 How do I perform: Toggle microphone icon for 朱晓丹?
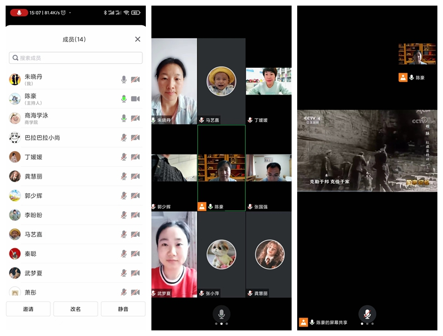click(124, 80)
